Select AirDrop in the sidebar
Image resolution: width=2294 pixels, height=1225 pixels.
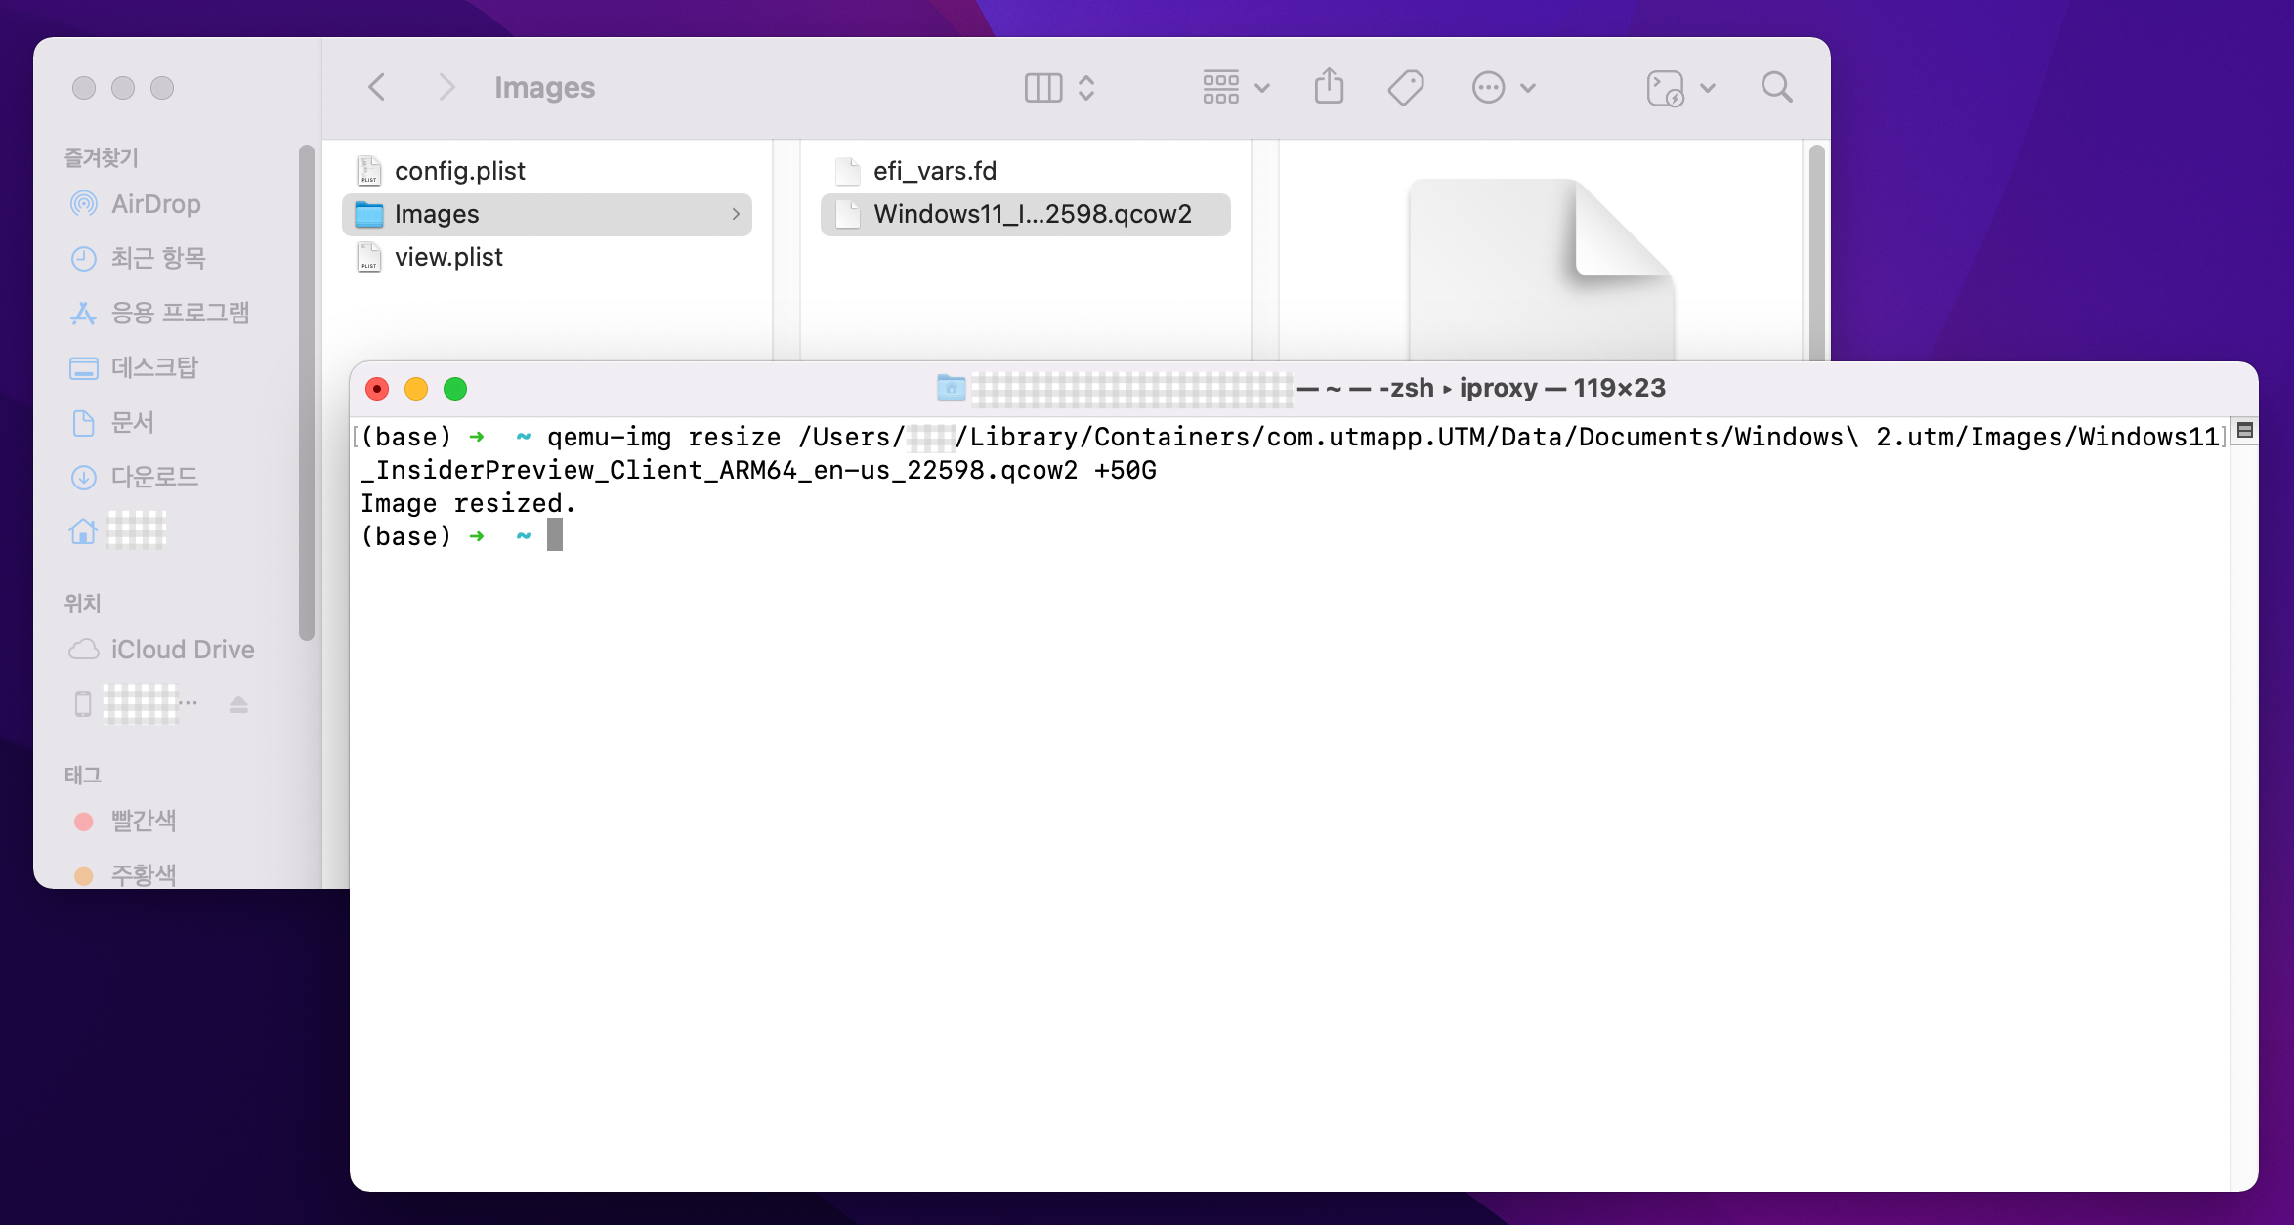[155, 204]
